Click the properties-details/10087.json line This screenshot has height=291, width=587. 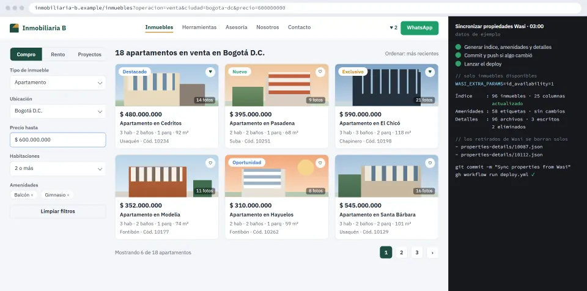click(x=499, y=147)
